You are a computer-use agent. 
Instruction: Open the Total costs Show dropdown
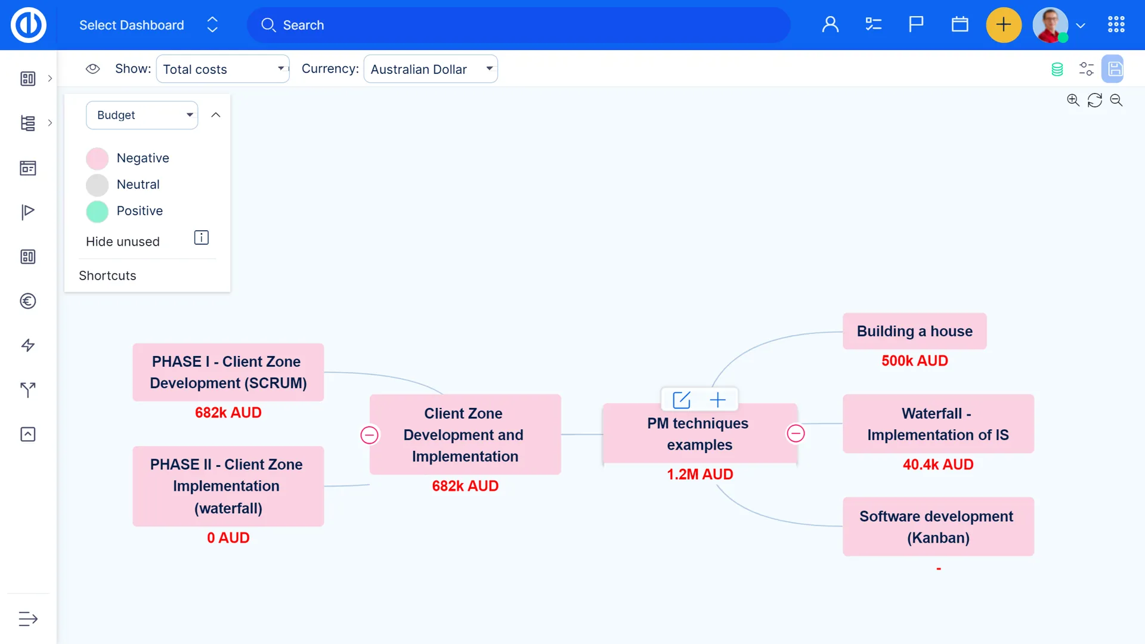(x=222, y=69)
